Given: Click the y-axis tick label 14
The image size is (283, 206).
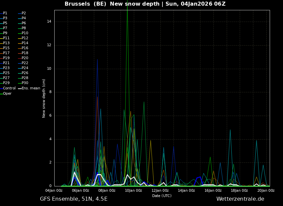Looking at the screenshot, I should [x=49, y=22].
